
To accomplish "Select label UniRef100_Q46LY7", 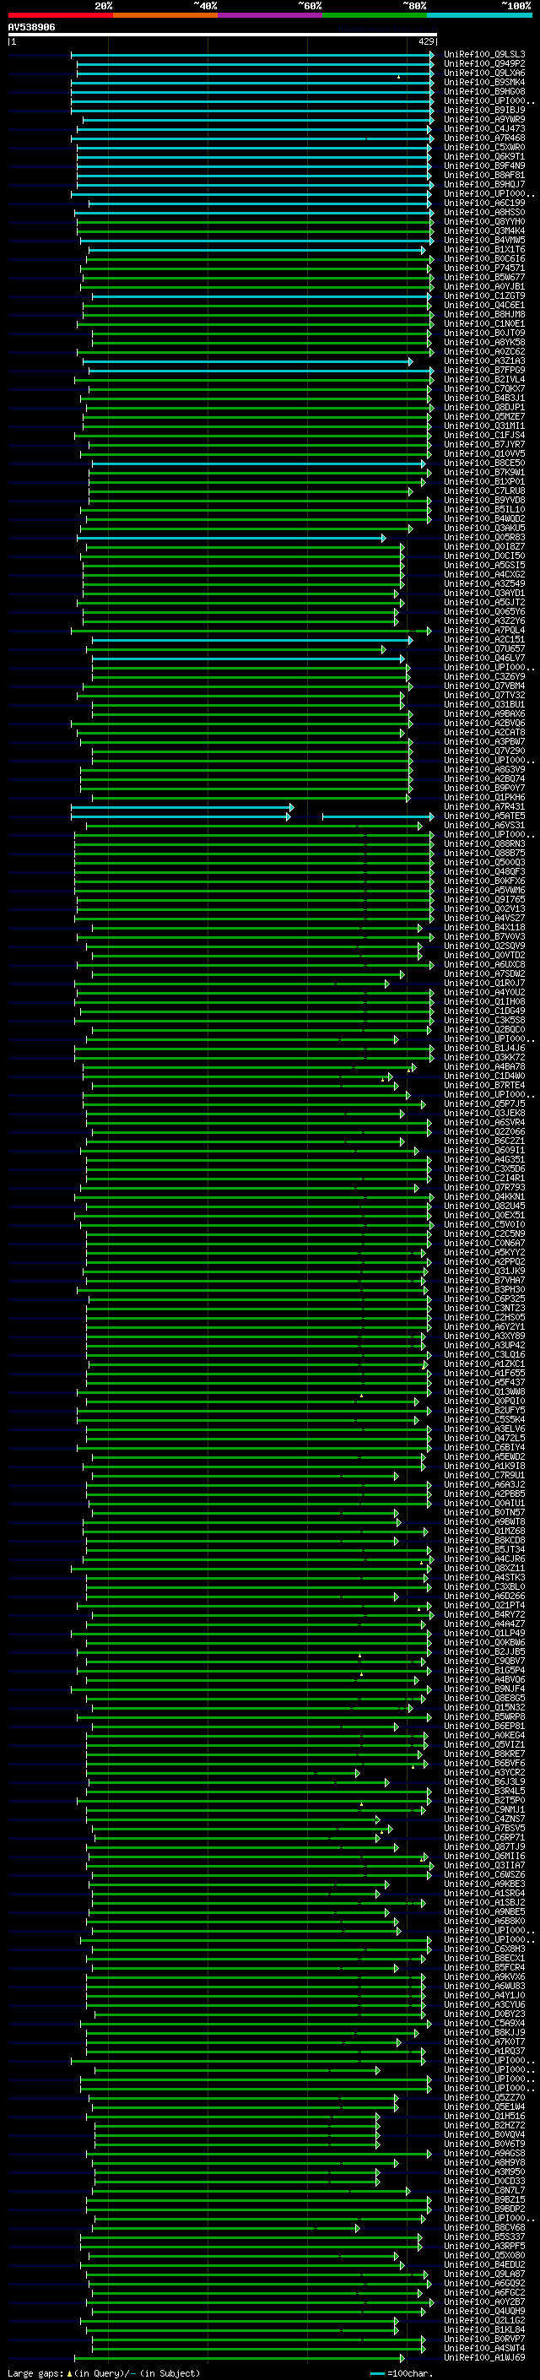I will point(484,658).
